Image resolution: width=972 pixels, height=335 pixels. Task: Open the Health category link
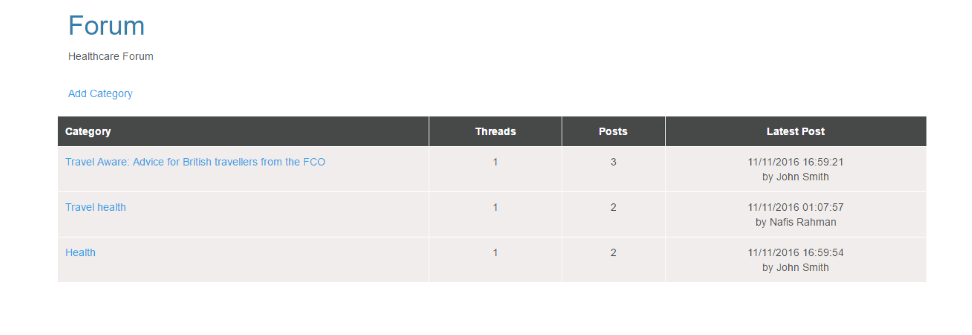81,252
